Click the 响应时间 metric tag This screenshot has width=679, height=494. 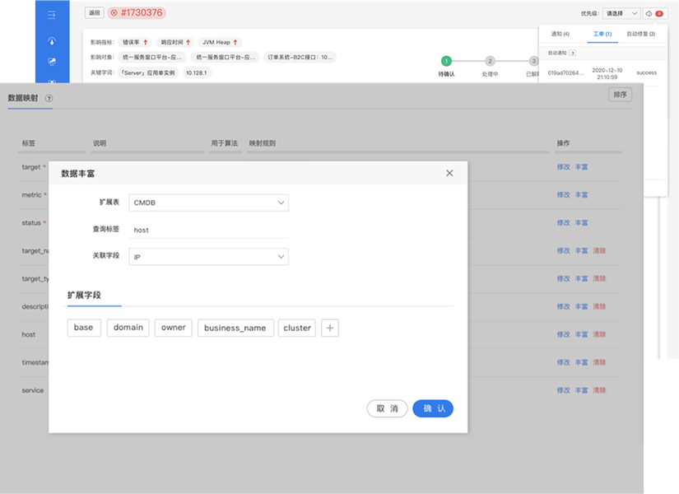click(175, 43)
